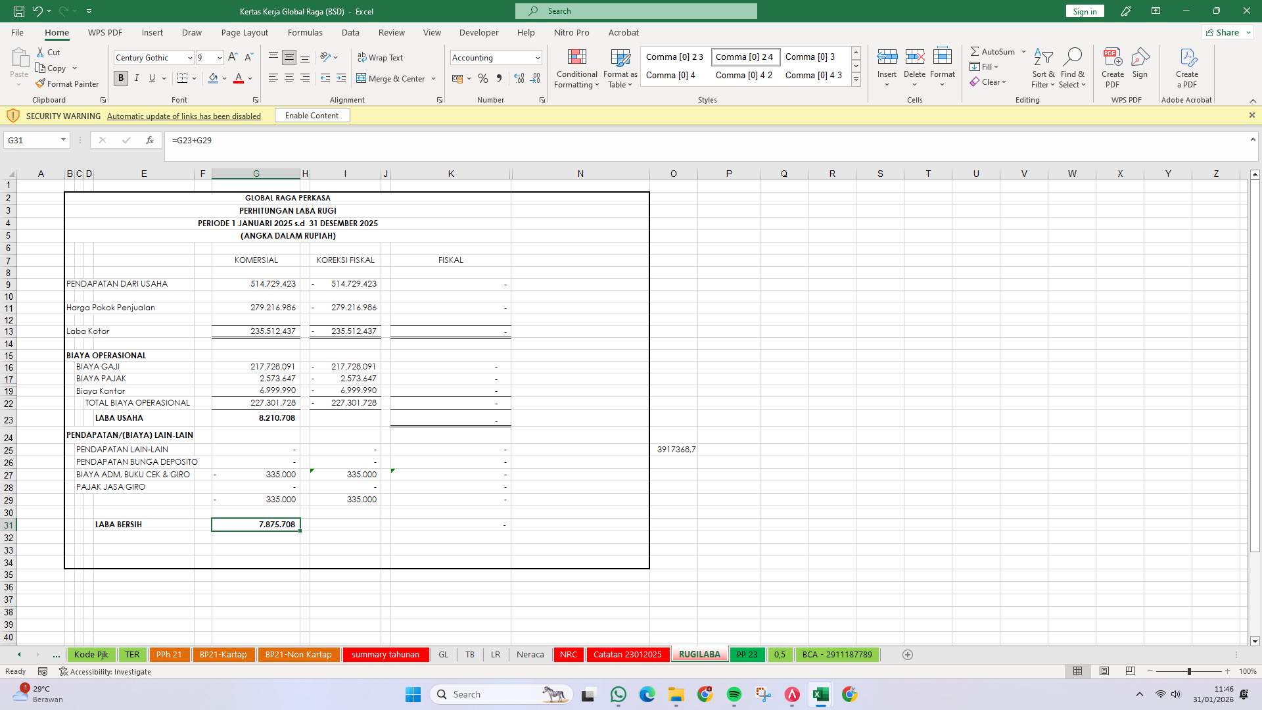Change font color using the swatch
This screenshot has width=1262, height=710.
(x=239, y=78)
